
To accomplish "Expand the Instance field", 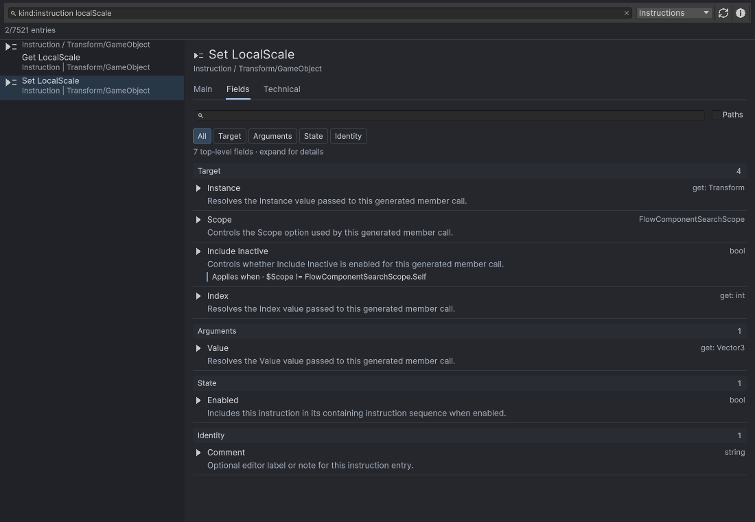I will [198, 188].
